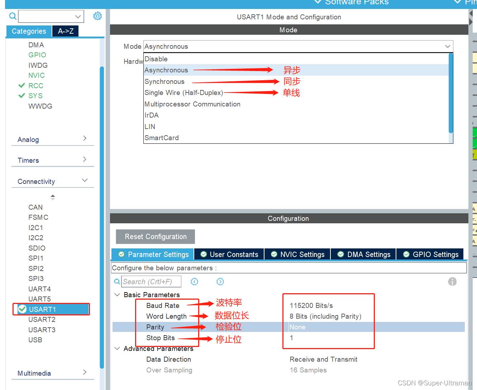Select SmartCard in the mode list
Screen dimensions: 477x390
(x=296, y=138)
